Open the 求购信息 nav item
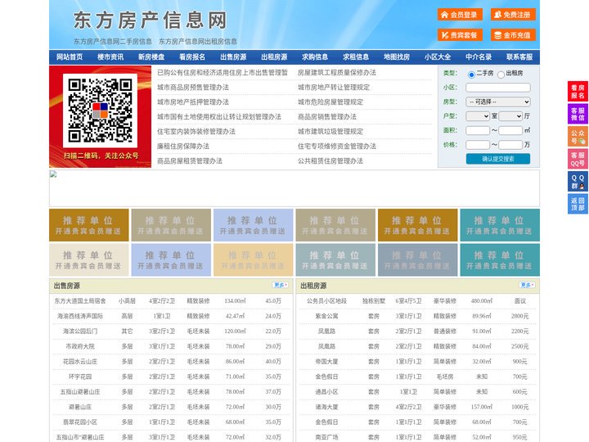 coord(315,57)
